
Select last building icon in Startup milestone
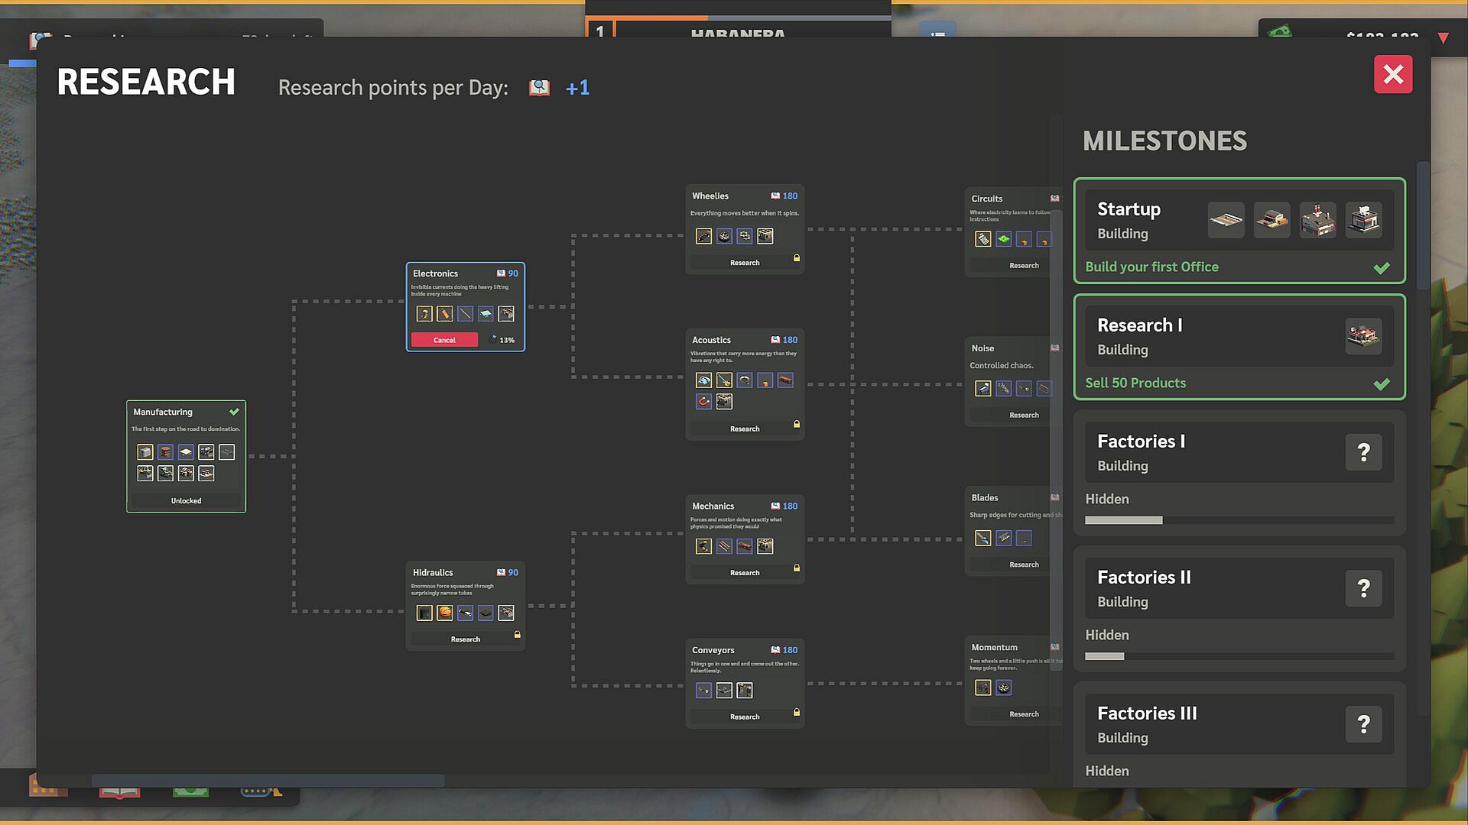(1363, 220)
